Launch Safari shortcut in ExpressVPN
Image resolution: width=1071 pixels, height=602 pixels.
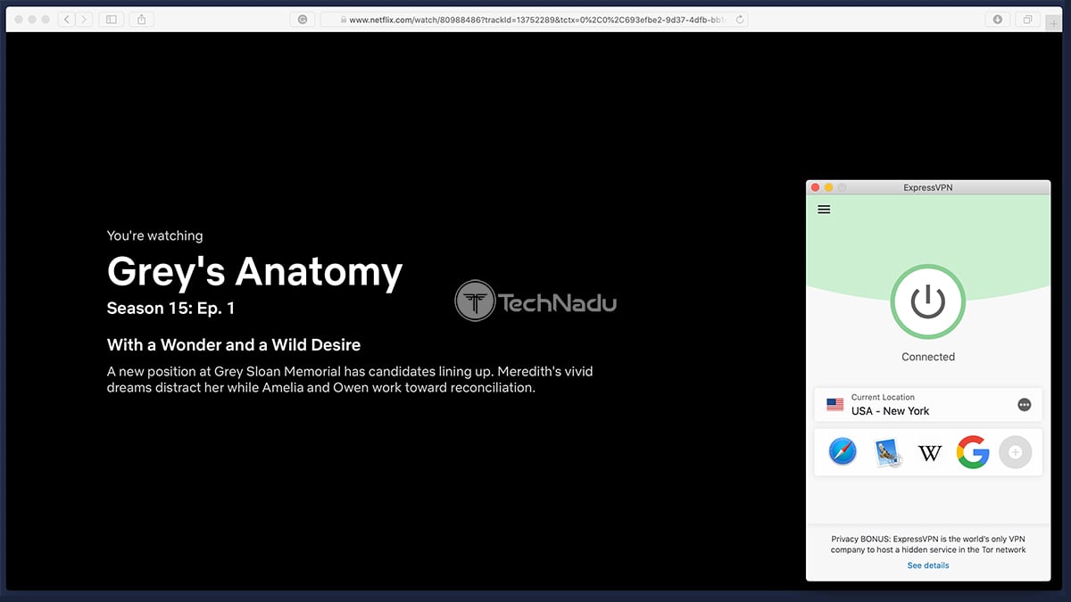pos(843,452)
